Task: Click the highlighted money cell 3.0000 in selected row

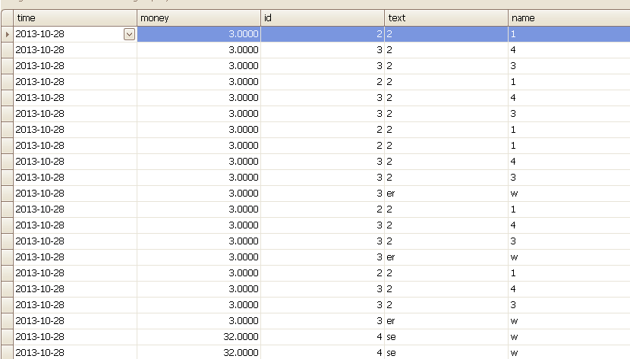Action: [x=199, y=34]
